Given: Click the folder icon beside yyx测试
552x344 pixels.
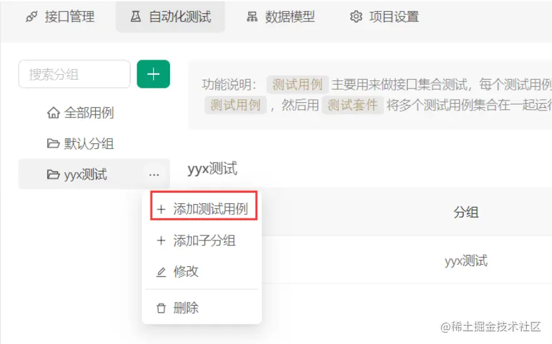Looking at the screenshot, I should pos(53,174).
